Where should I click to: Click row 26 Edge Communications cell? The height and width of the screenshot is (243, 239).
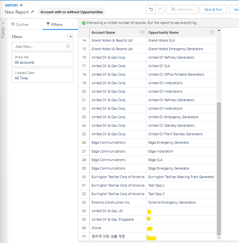[118, 142]
